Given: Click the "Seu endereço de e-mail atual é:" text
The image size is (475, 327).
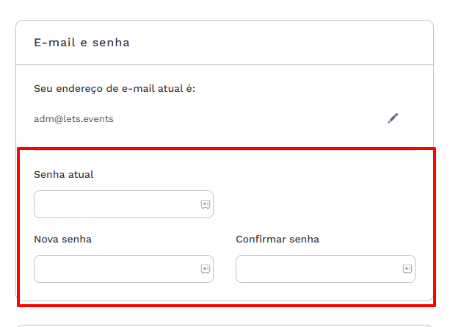Looking at the screenshot, I should click(115, 89).
